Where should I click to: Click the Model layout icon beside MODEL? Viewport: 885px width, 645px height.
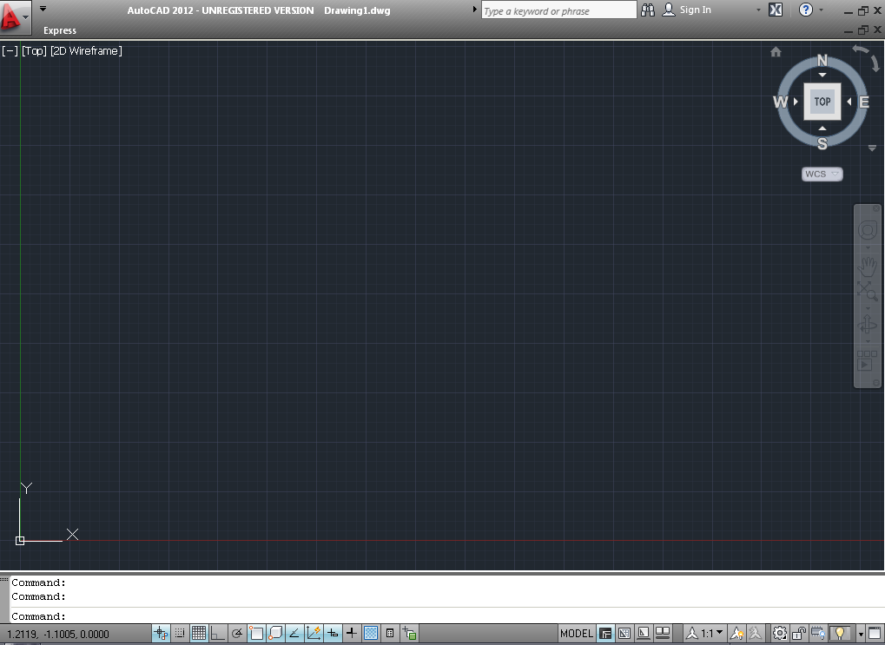(x=605, y=633)
